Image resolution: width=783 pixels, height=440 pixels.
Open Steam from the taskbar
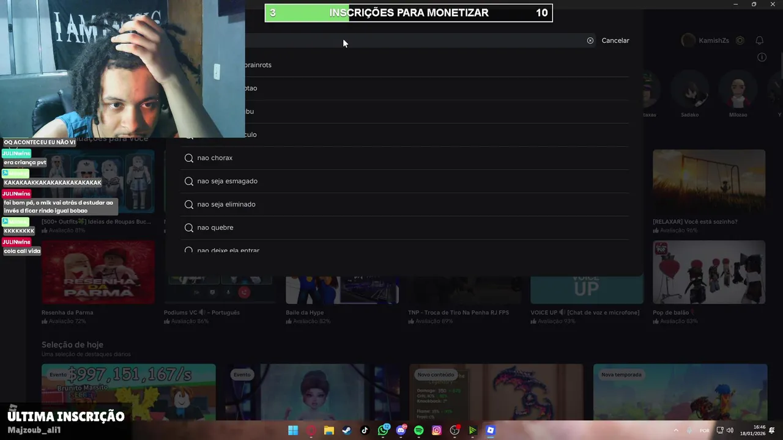(x=347, y=430)
